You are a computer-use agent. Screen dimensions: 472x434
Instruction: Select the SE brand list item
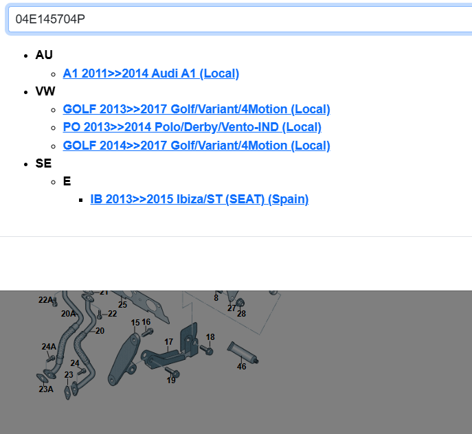tap(43, 163)
